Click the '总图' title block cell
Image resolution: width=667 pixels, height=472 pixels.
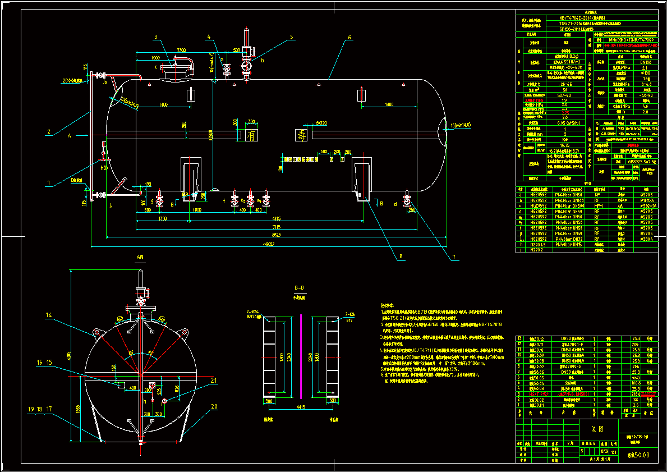coord(600,430)
